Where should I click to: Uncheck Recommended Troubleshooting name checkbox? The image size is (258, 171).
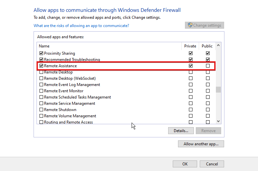(41, 59)
